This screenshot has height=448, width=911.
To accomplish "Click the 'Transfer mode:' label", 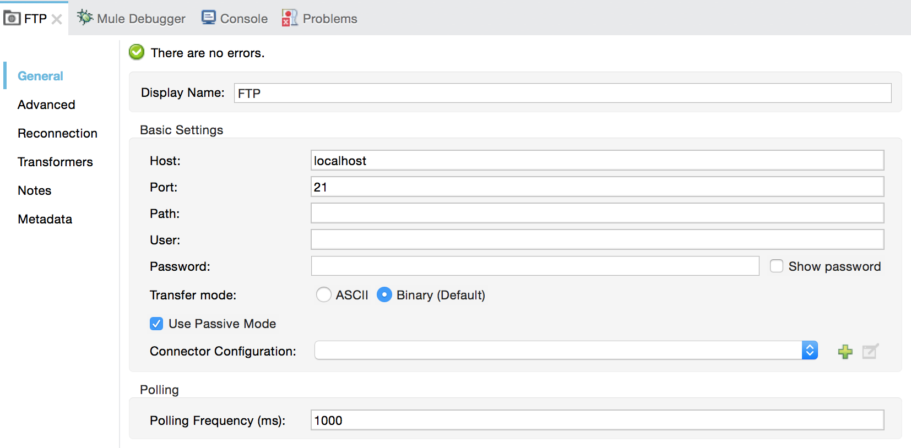I will tap(193, 295).
